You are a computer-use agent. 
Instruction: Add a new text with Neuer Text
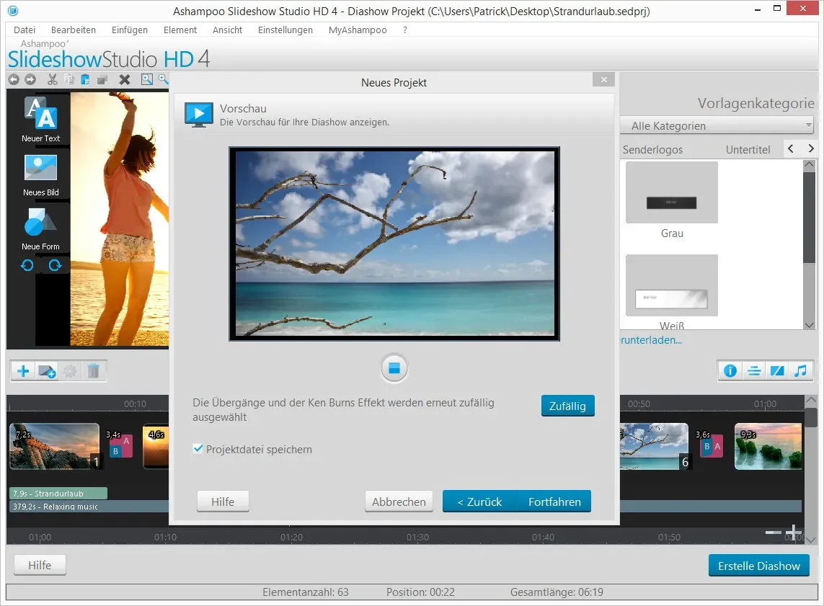click(x=40, y=120)
